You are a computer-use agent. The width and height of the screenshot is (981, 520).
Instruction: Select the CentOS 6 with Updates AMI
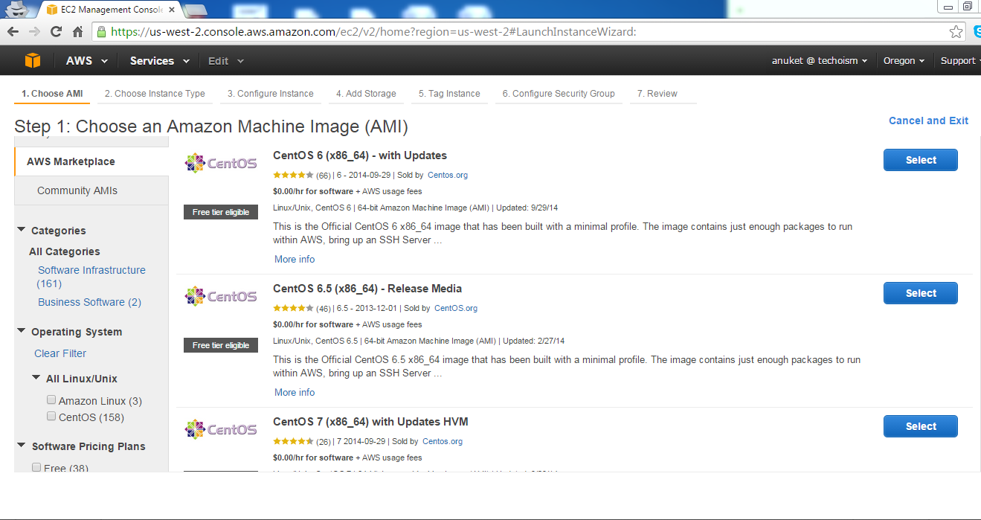click(x=921, y=160)
